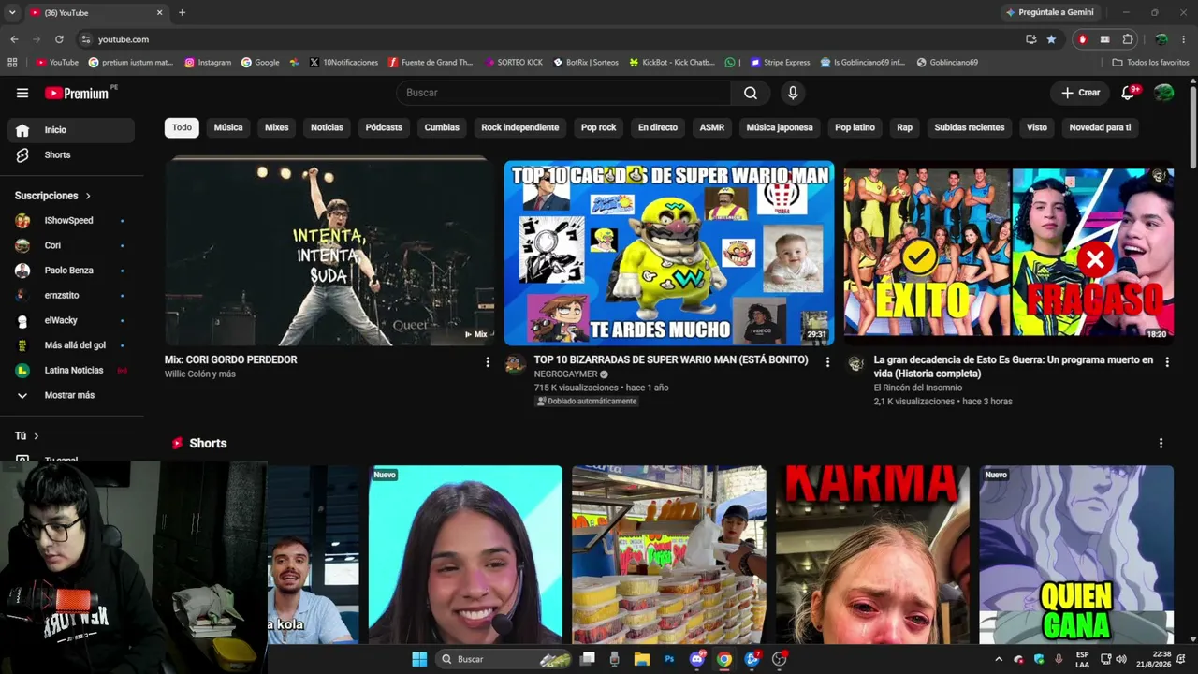Image resolution: width=1198 pixels, height=674 pixels.
Task: Open Shorts in the sidebar
Action: coord(71,154)
